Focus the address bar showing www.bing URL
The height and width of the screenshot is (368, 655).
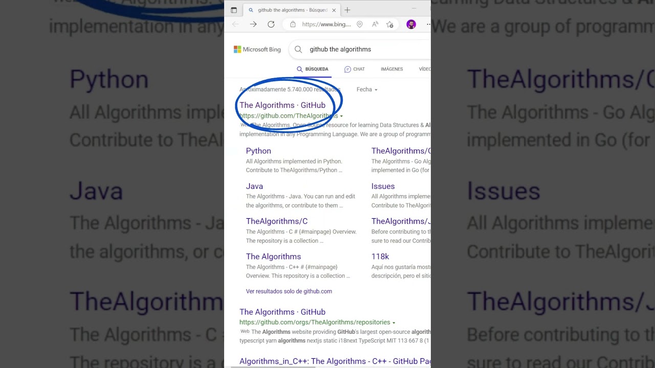tap(326, 24)
